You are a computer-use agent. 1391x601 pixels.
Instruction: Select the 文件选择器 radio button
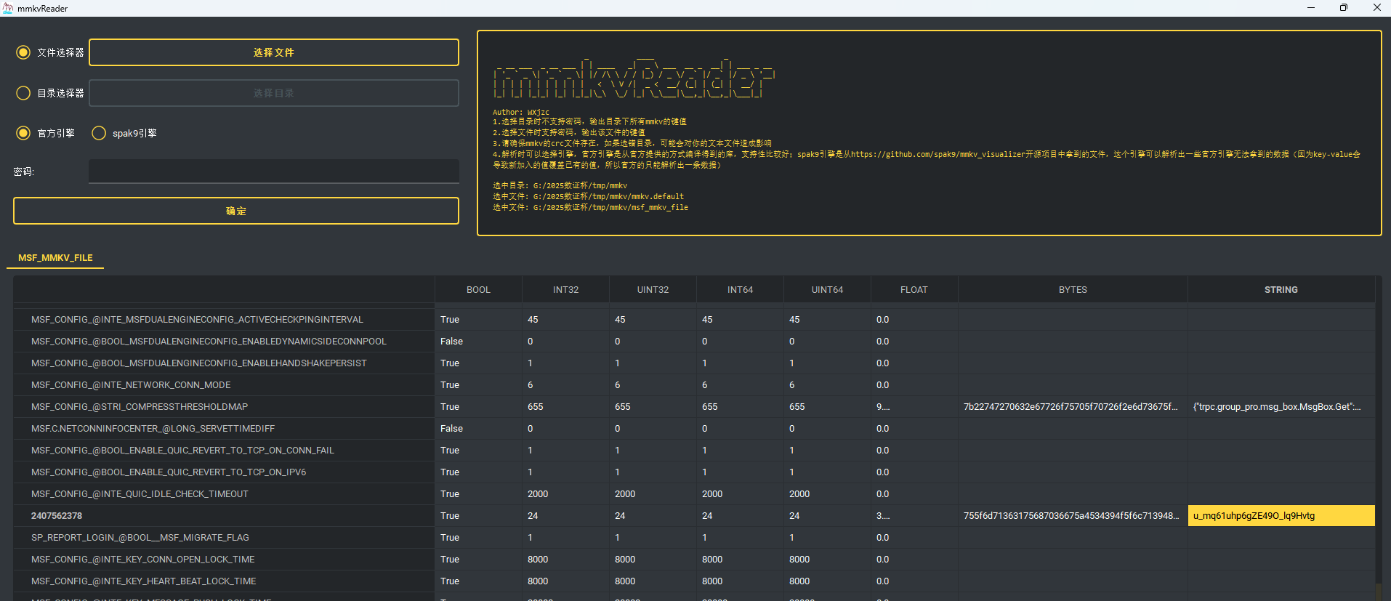coord(23,52)
